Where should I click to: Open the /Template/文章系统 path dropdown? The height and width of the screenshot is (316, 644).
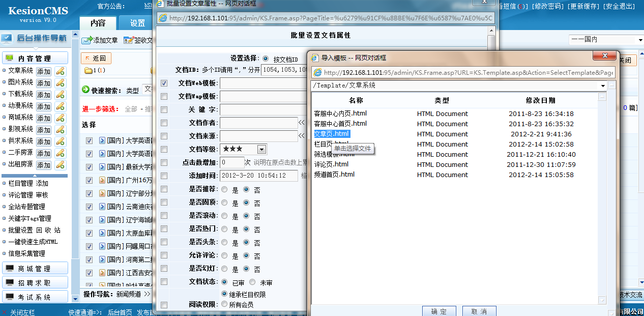[x=603, y=86]
